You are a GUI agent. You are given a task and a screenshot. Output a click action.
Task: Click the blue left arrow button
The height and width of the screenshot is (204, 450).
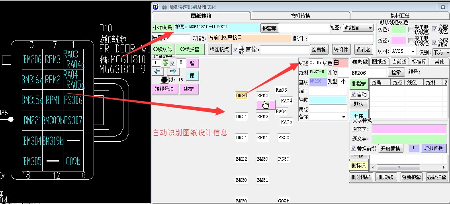pyautogui.click(x=158, y=71)
